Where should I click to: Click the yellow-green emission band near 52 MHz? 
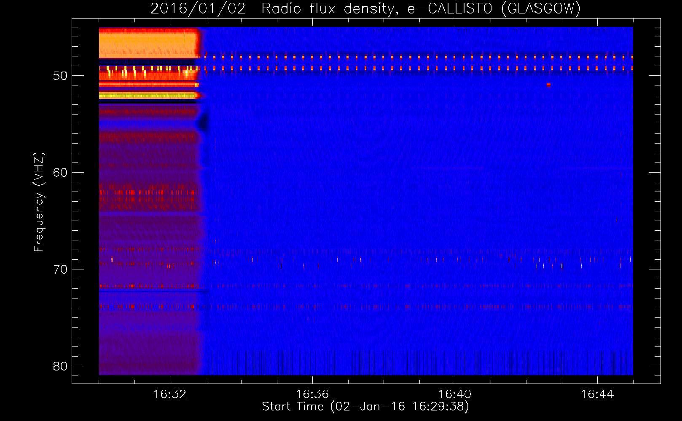(148, 96)
